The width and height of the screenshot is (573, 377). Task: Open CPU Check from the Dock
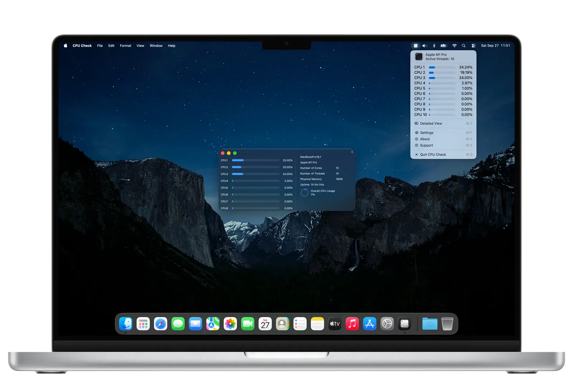point(404,324)
